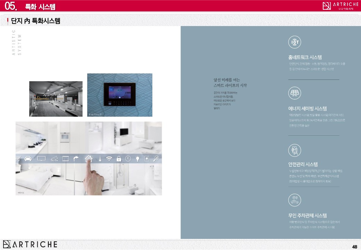
Task: Click the ARTRICHE logo in the top-right header
Action: 340,6
